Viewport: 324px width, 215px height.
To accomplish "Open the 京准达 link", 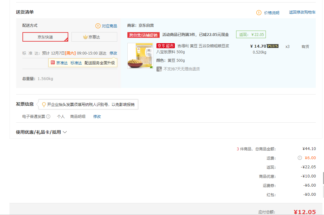I will [62, 63].
